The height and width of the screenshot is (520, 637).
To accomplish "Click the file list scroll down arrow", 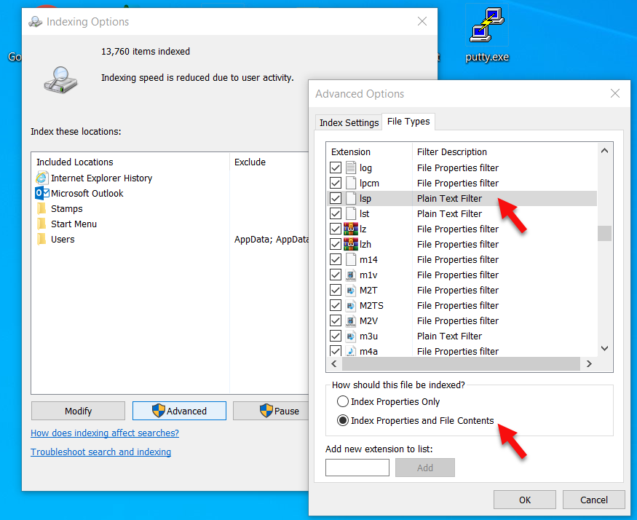I will click(x=604, y=348).
